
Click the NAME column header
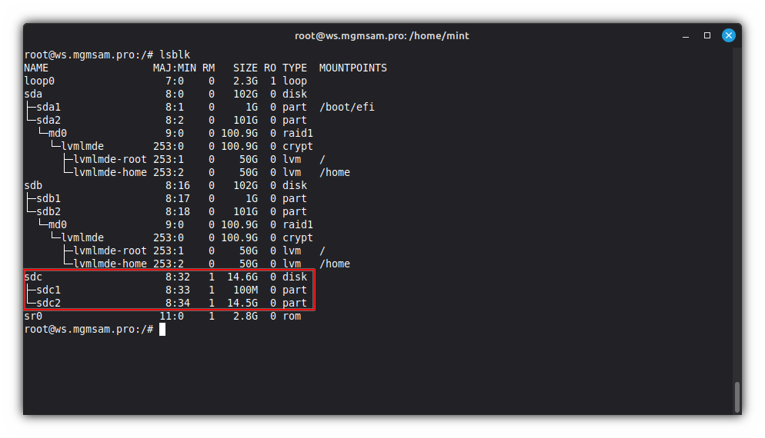36,68
